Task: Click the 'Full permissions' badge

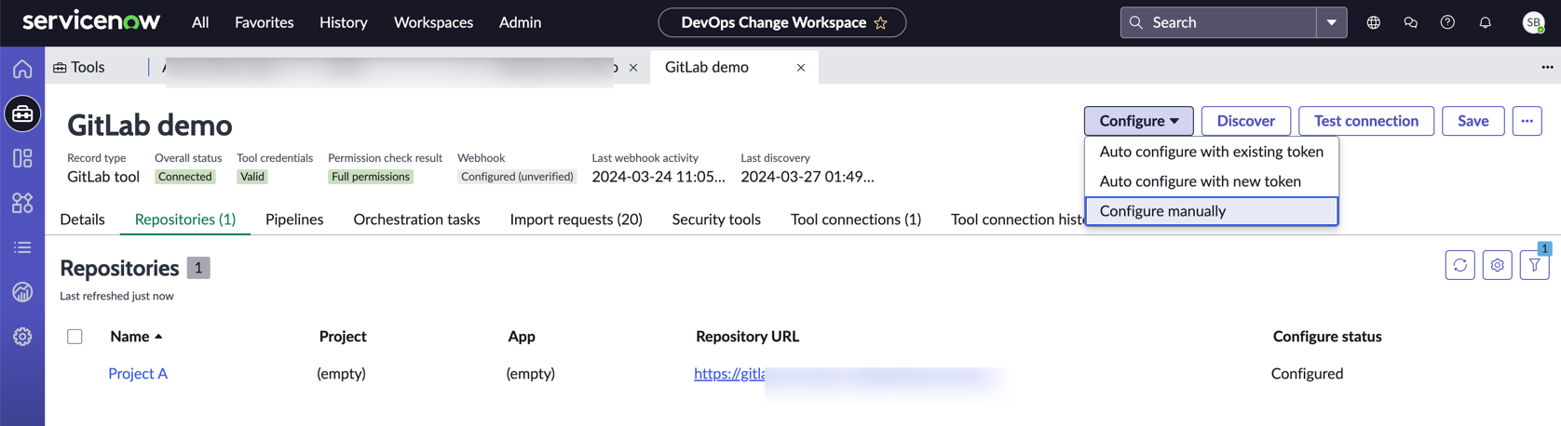Action: tap(370, 177)
